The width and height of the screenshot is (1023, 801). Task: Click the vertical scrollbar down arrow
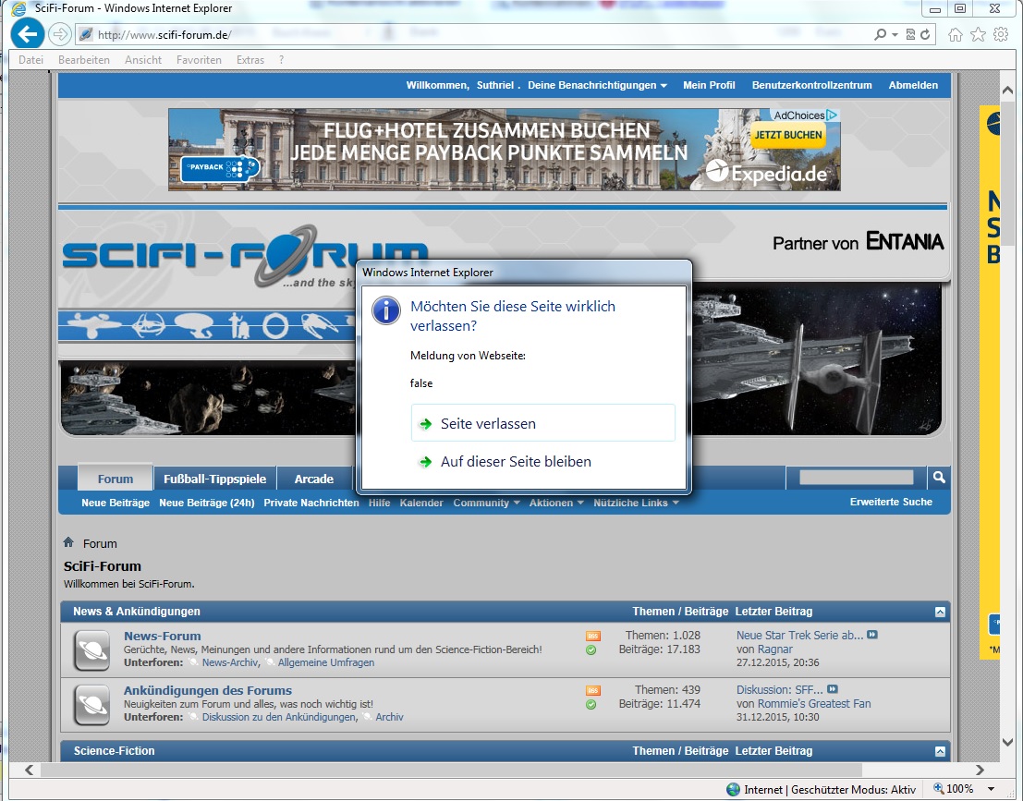(1007, 741)
